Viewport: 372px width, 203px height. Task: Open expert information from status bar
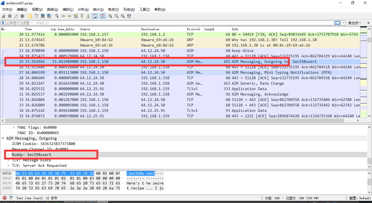pyautogui.click(x=5, y=198)
